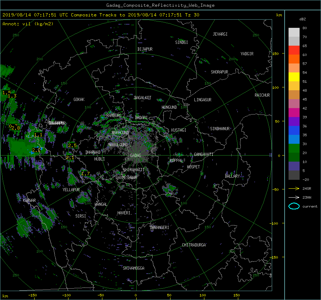The image size is (321, 300).
Task: Click the yellow 24SR arrow legend icon
Action: click(x=294, y=188)
